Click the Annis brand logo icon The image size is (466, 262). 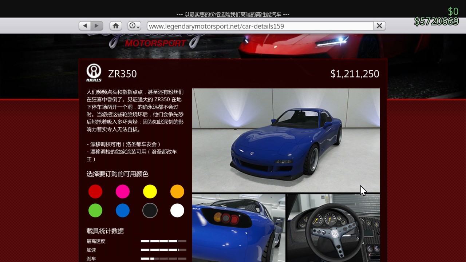click(x=94, y=73)
